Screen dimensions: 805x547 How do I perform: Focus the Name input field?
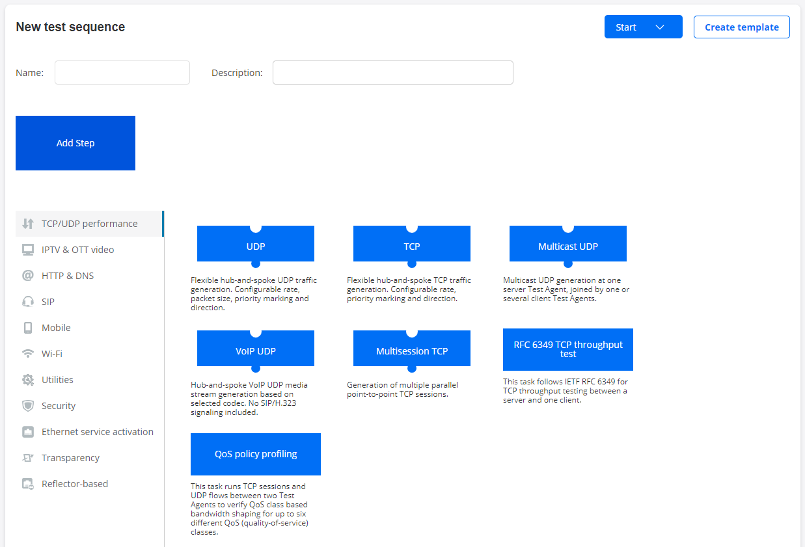pyautogui.click(x=122, y=73)
